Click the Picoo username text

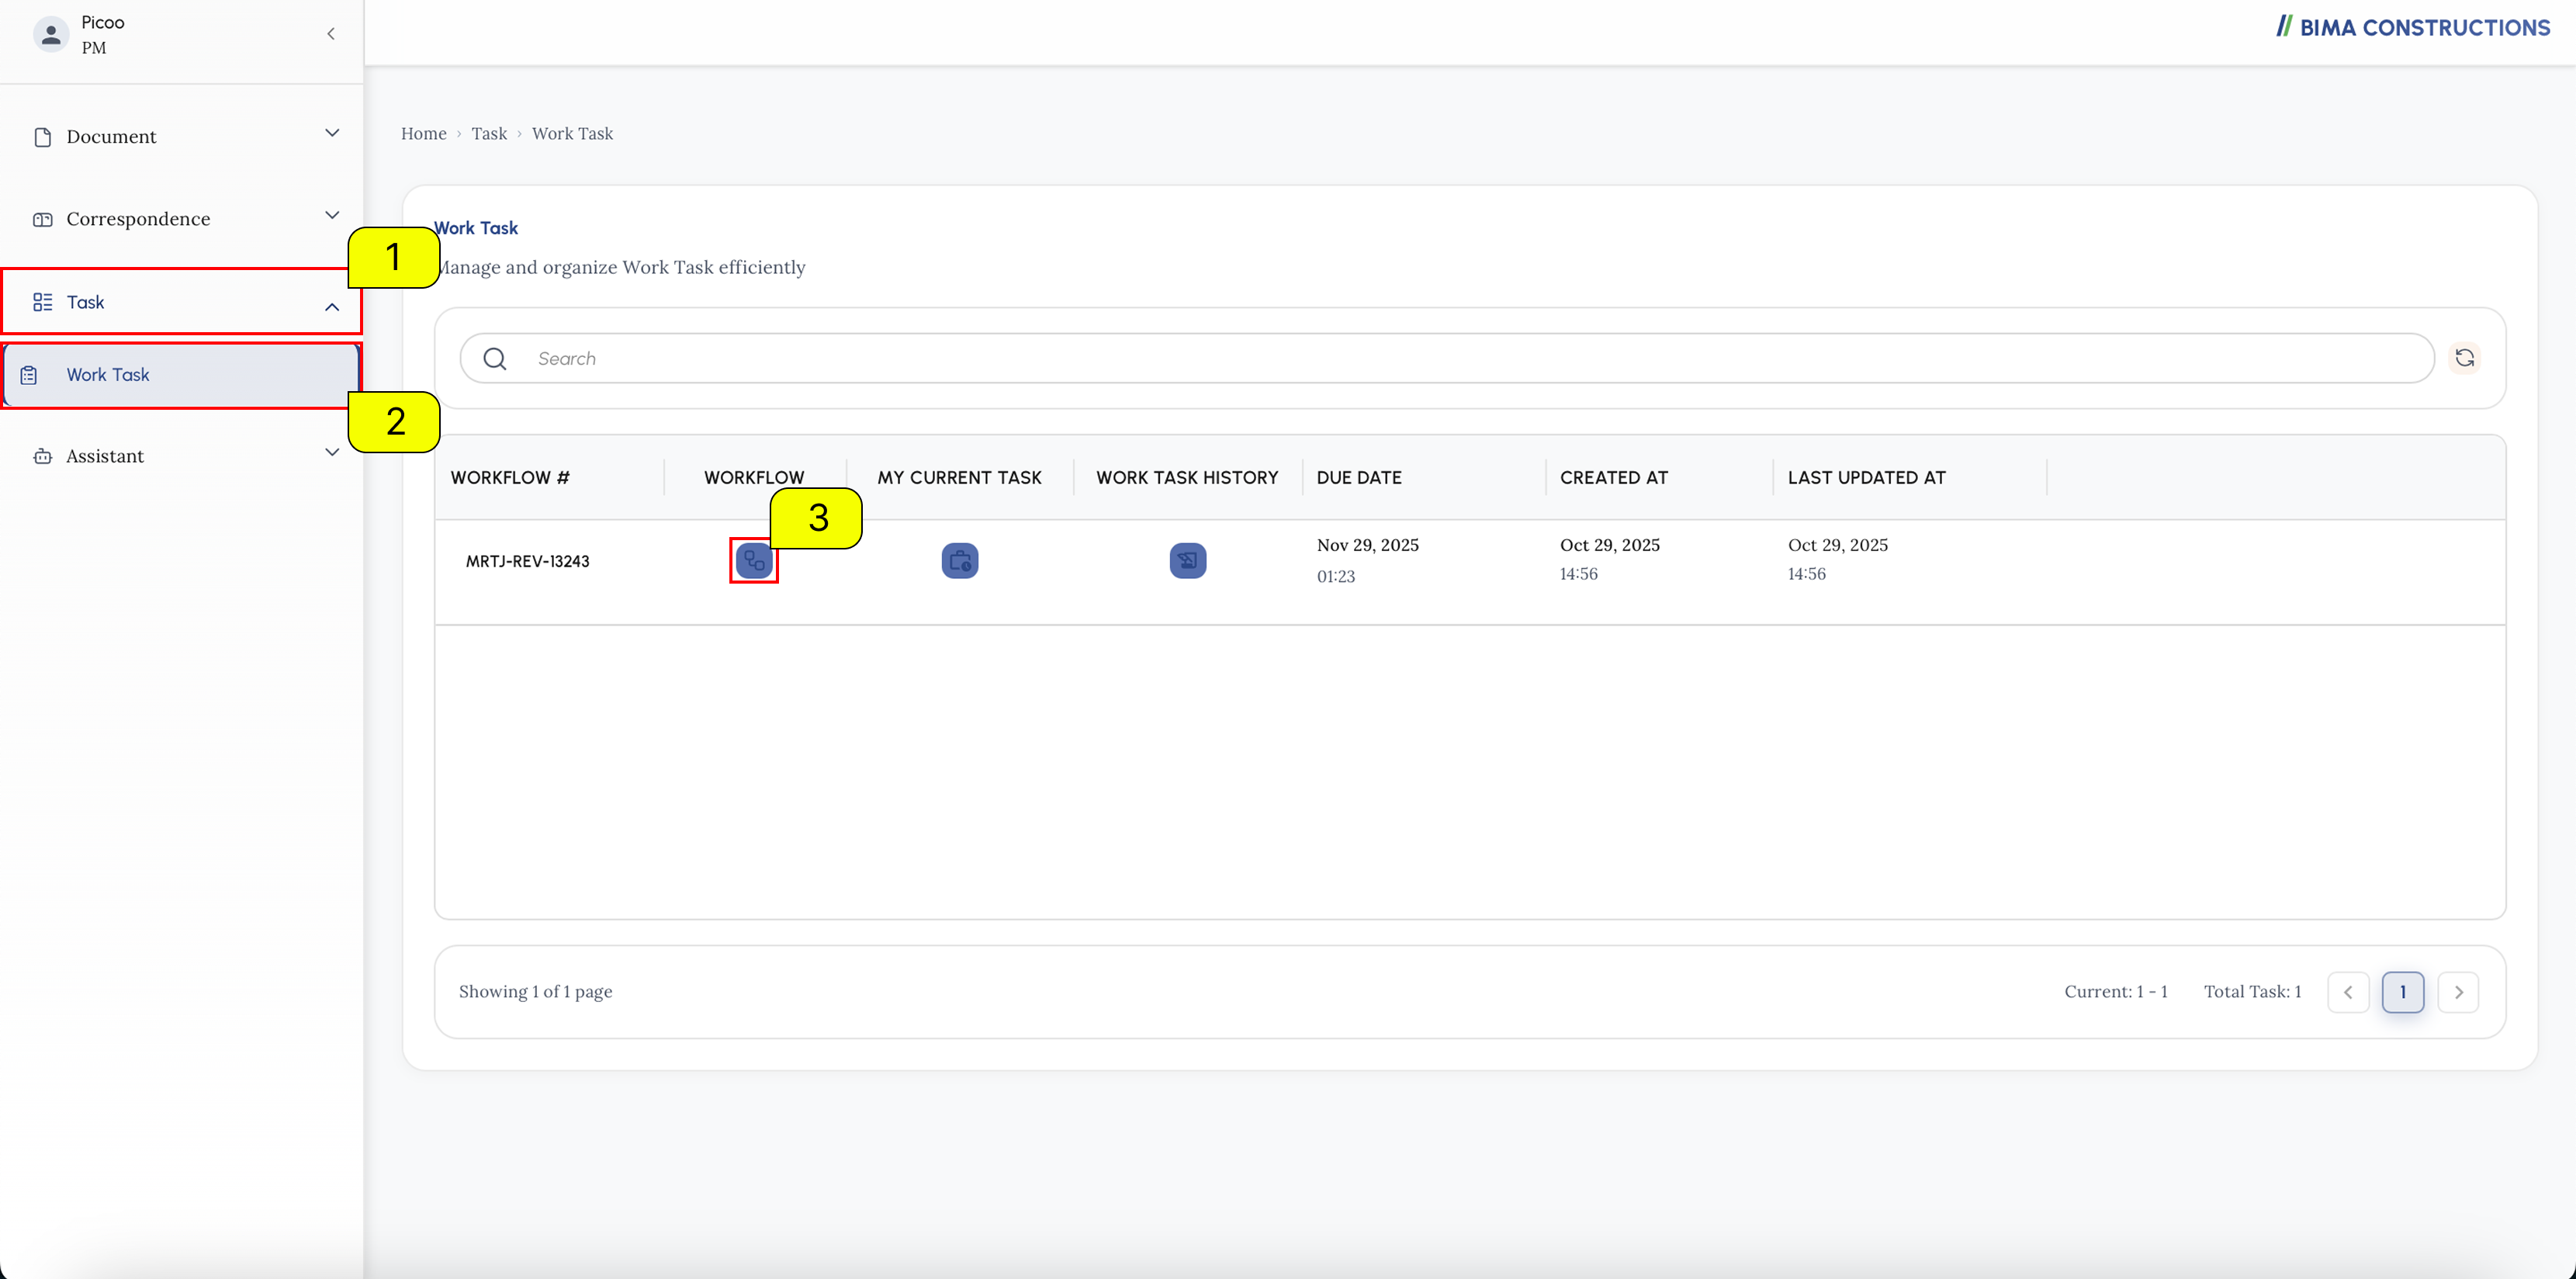103,22
